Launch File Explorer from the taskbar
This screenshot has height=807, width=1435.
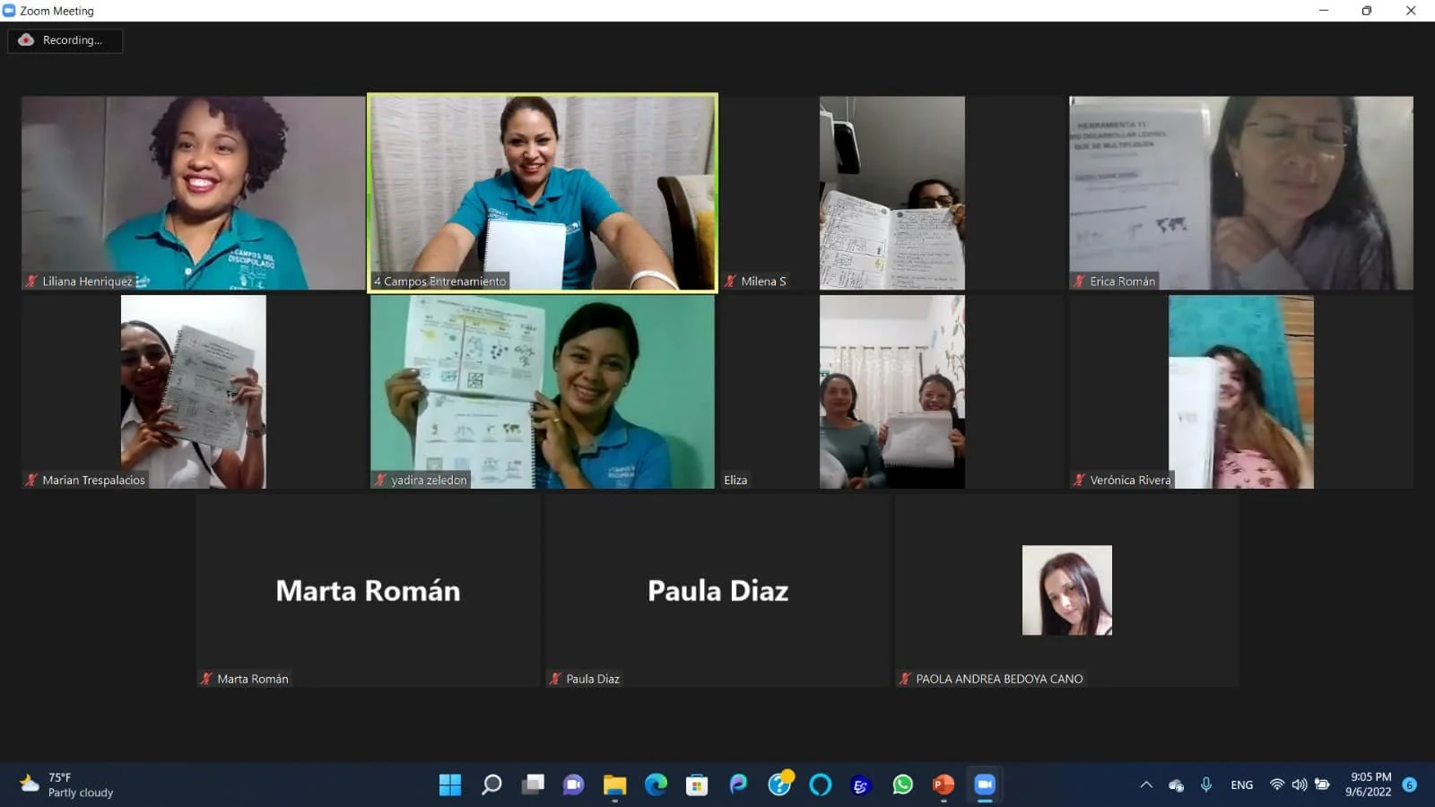pos(614,785)
